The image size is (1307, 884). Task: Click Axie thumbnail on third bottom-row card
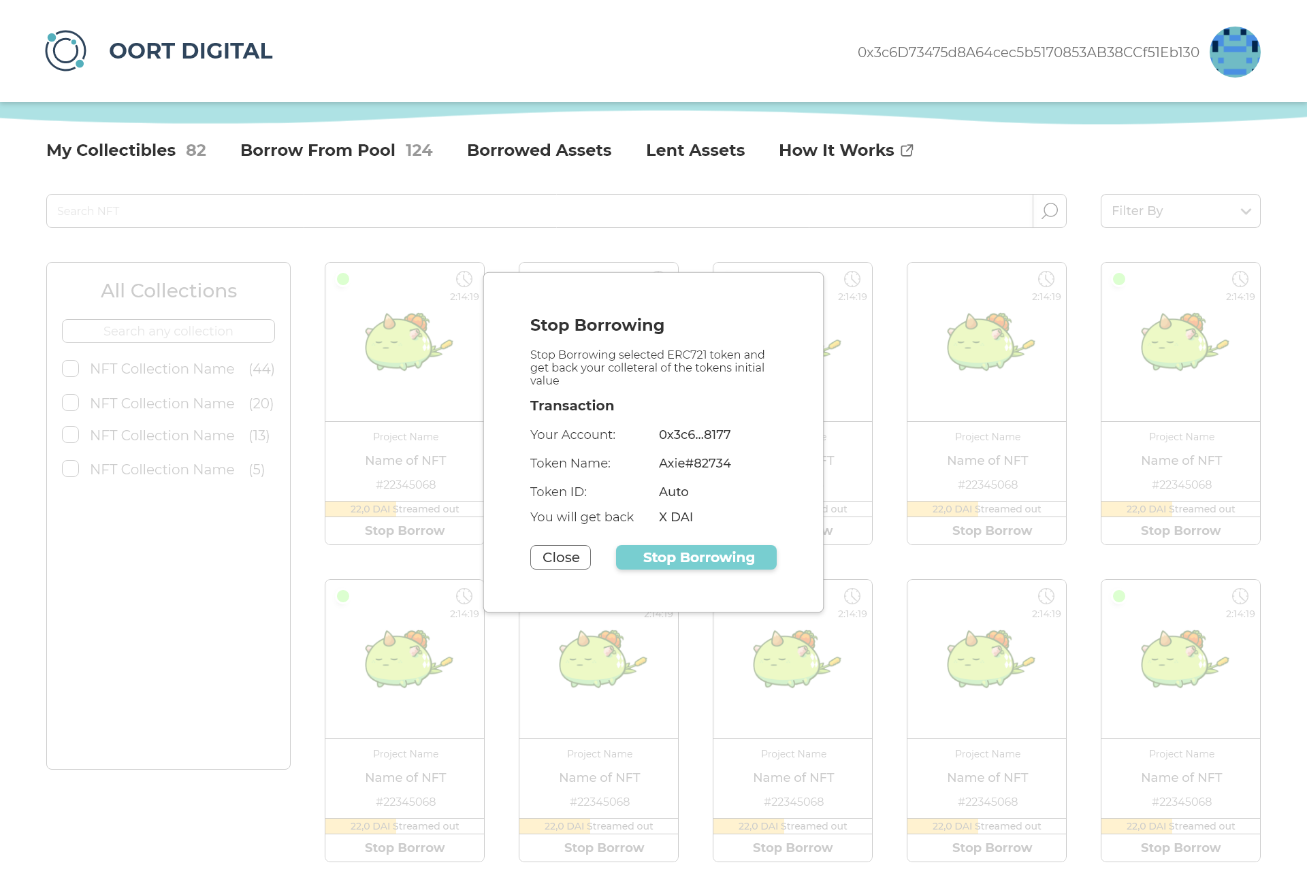coord(796,659)
